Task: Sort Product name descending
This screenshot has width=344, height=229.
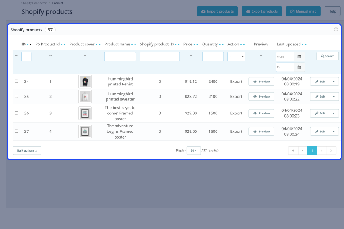Action: click(x=132, y=45)
